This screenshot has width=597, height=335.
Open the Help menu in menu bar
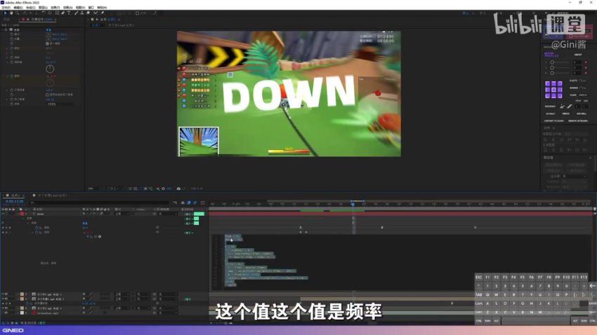(x=103, y=7)
